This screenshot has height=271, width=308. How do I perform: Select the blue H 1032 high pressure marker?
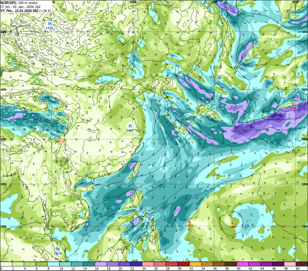pyautogui.click(x=130, y=128)
